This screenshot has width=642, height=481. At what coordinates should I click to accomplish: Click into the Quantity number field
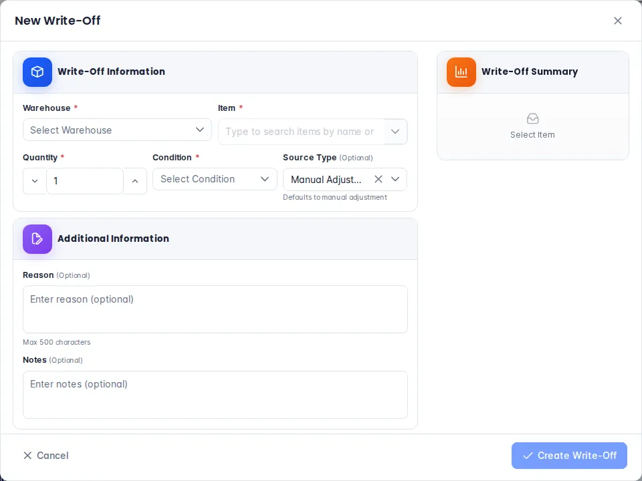[85, 181]
